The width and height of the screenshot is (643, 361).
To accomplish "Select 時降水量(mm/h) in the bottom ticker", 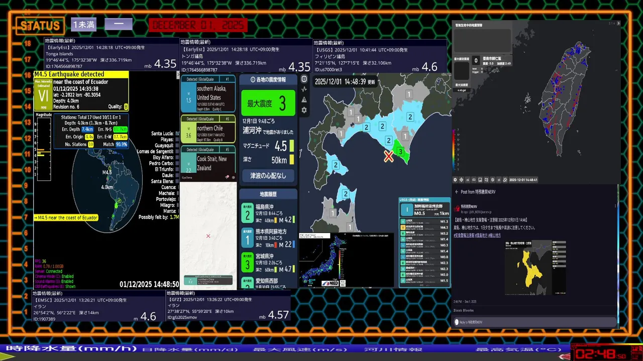I will [70, 349].
